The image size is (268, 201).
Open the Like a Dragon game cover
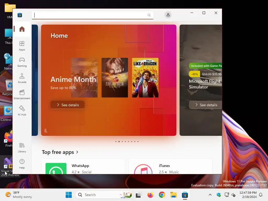tap(145, 77)
